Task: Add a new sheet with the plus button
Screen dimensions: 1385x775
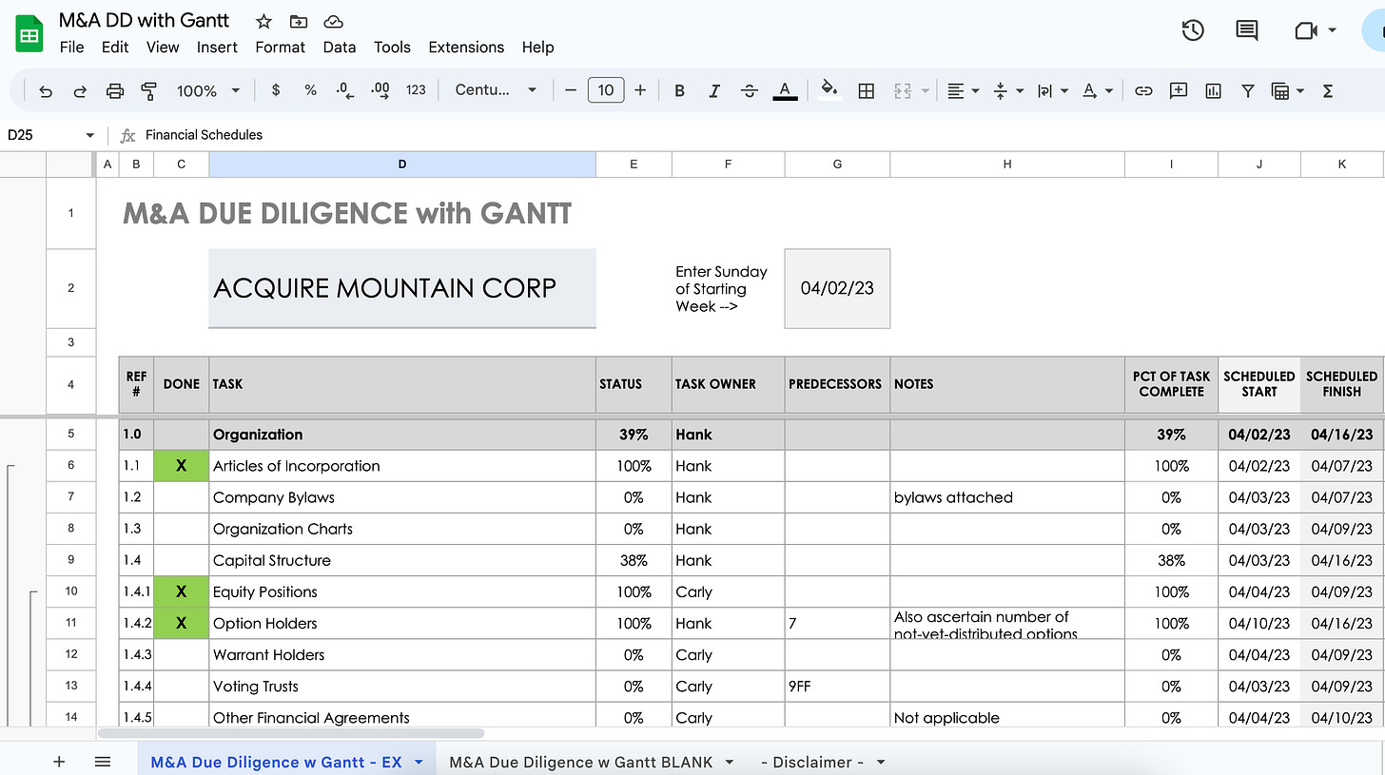Action: [59, 762]
